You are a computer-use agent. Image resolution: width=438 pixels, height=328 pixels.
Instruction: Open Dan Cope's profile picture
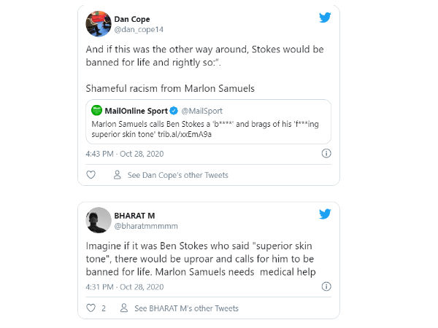pyautogui.click(x=99, y=23)
